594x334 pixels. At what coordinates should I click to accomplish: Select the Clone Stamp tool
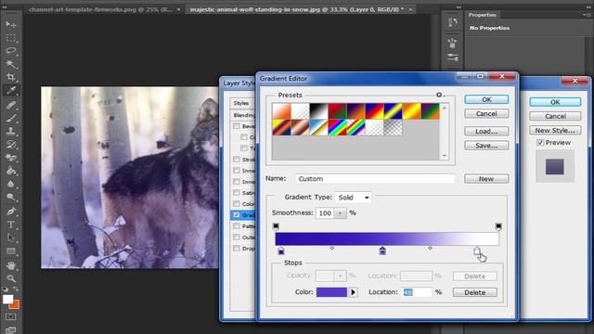coord(10,132)
